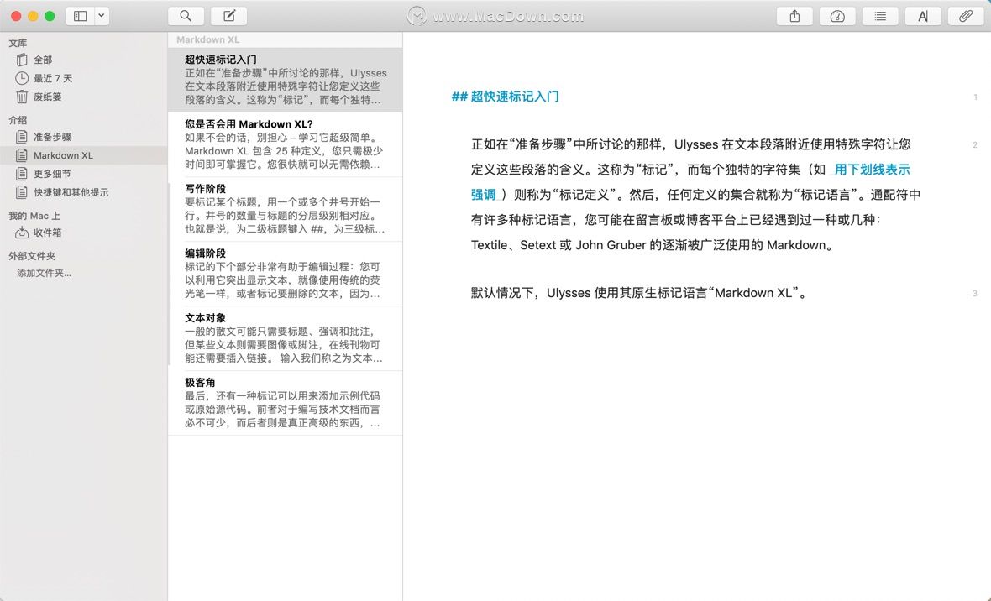Open the 极客角 sheet
This screenshot has width=991, height=601.
tap(285, 403)
